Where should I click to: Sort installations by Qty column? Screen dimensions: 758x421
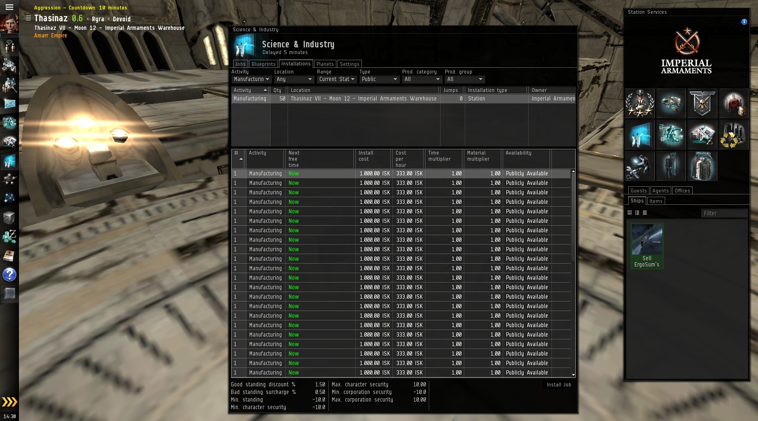point(279,90)
